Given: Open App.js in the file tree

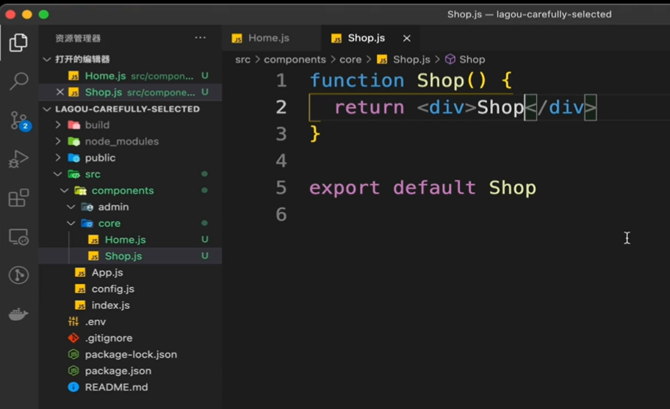Looking at the screenshot, I should click(x=130, y=273).
